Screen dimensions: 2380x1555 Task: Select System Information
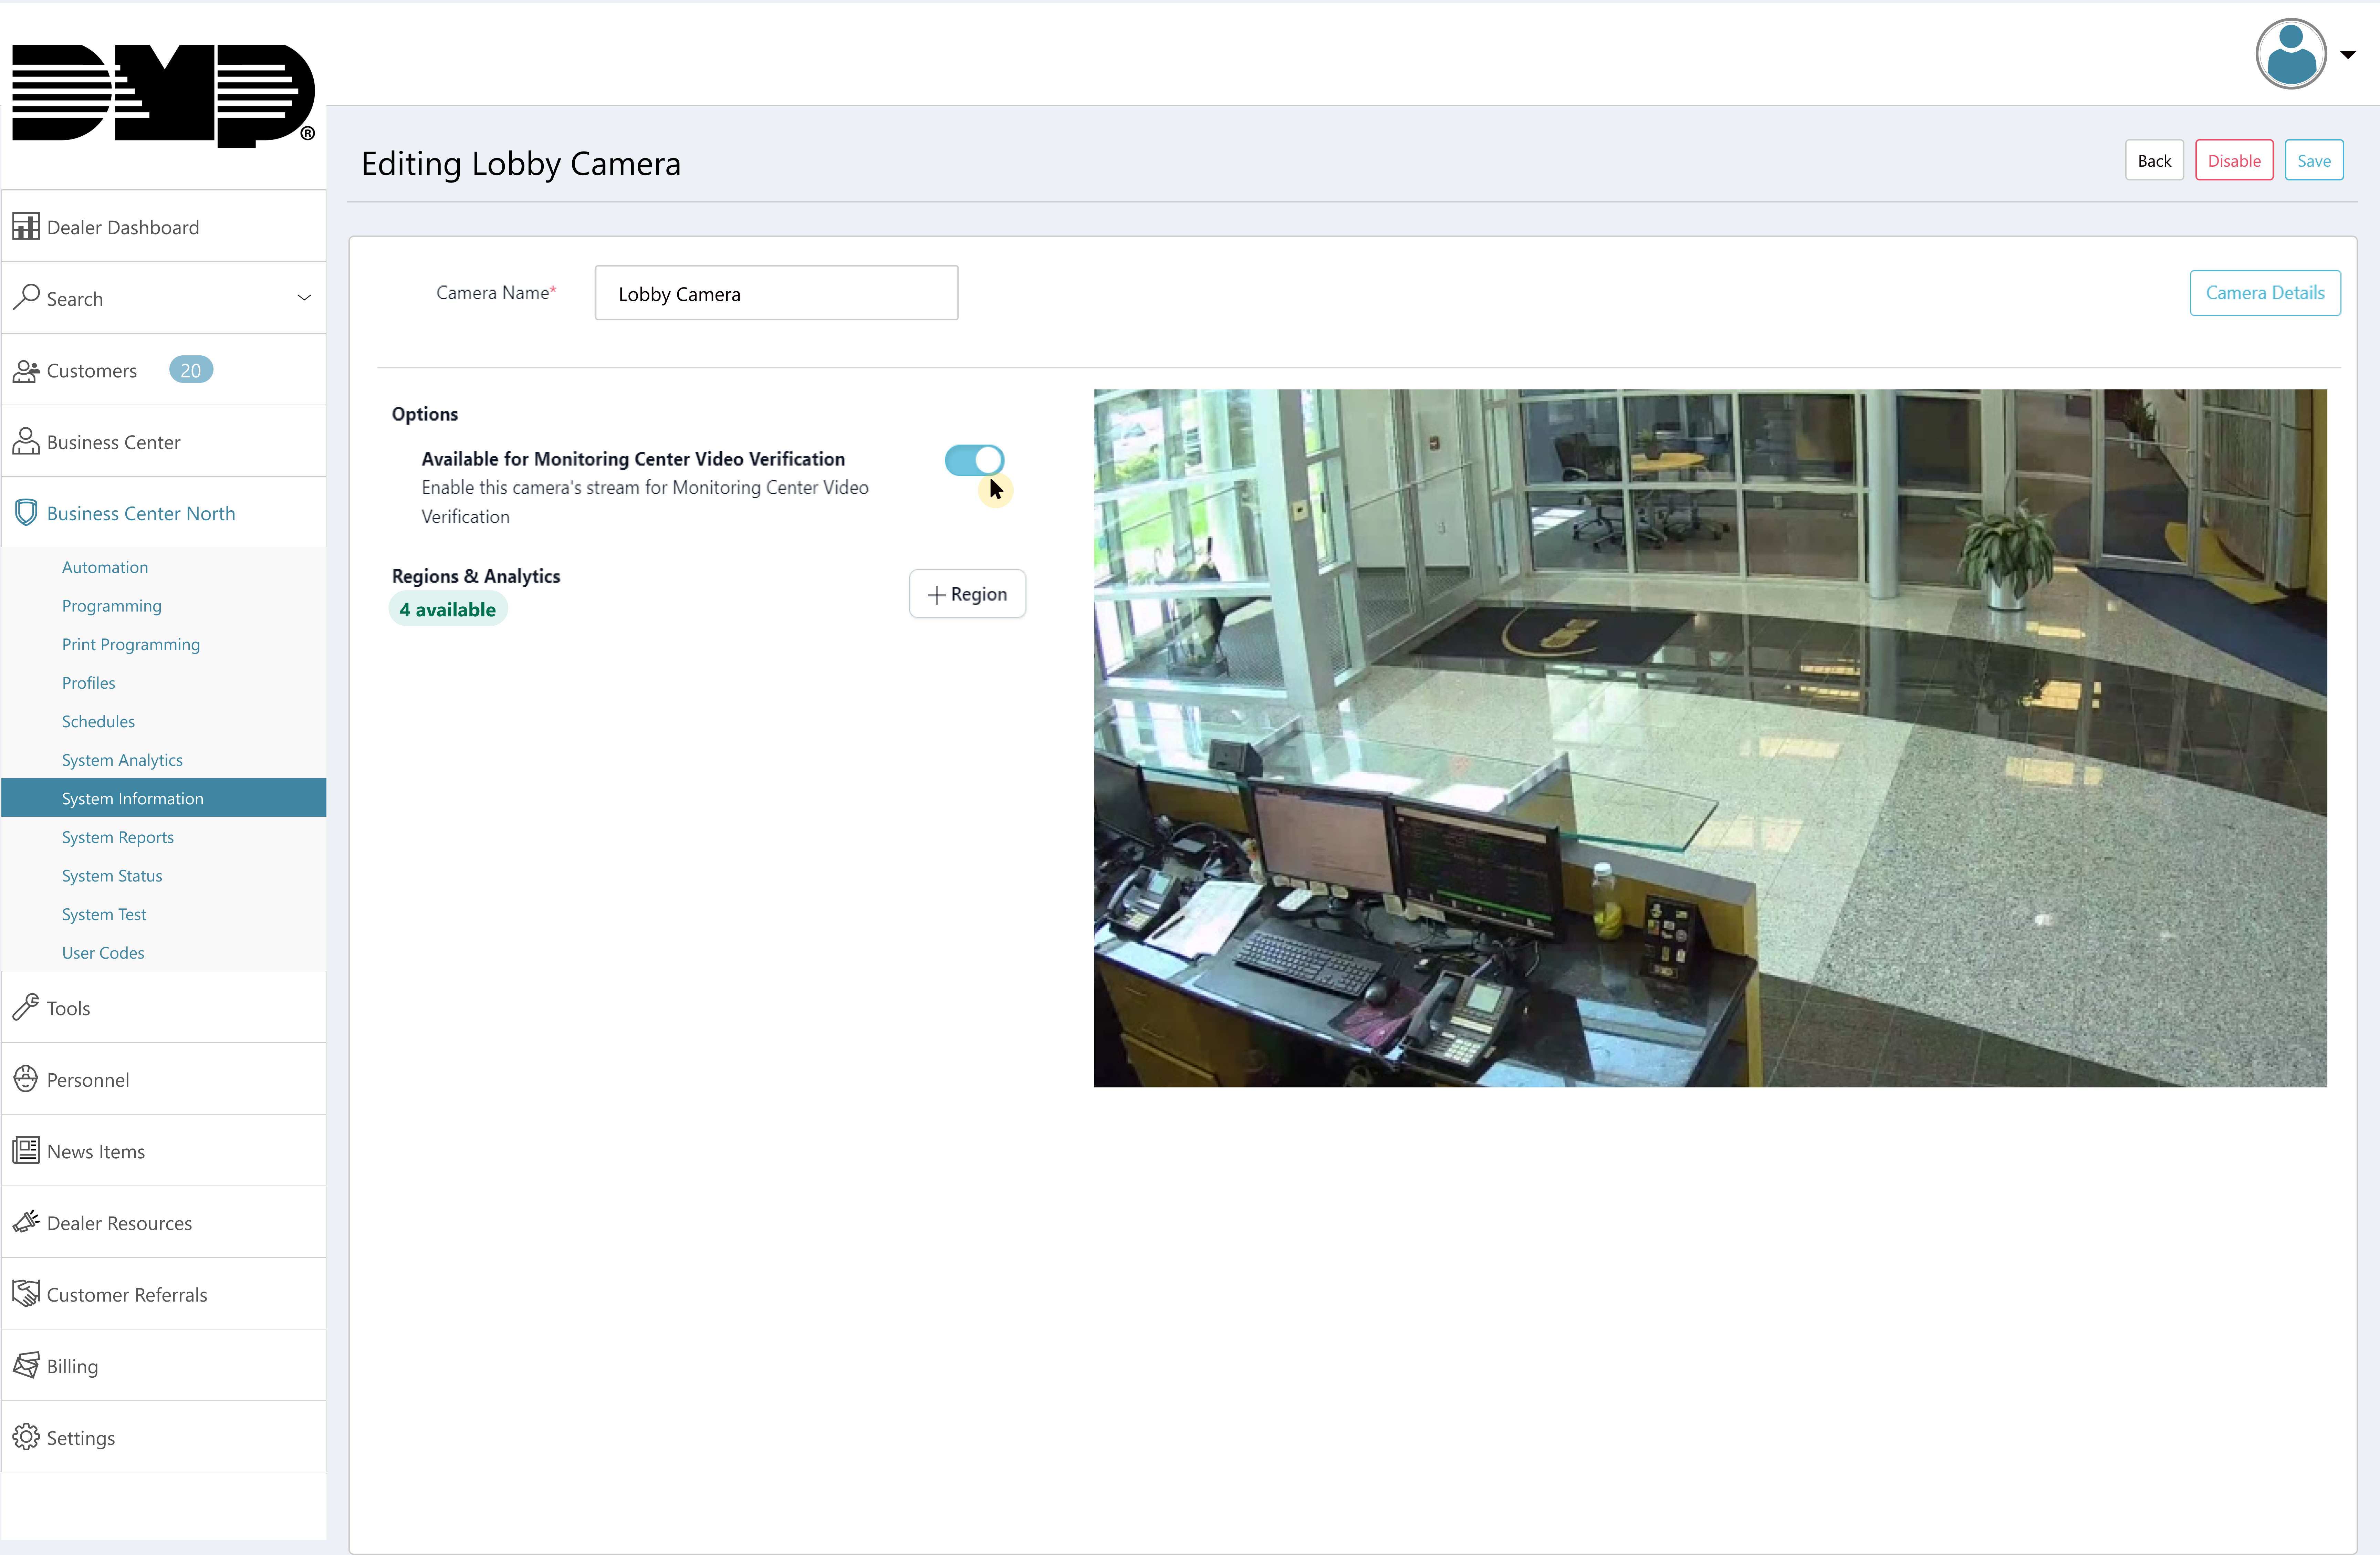(164, 798)
